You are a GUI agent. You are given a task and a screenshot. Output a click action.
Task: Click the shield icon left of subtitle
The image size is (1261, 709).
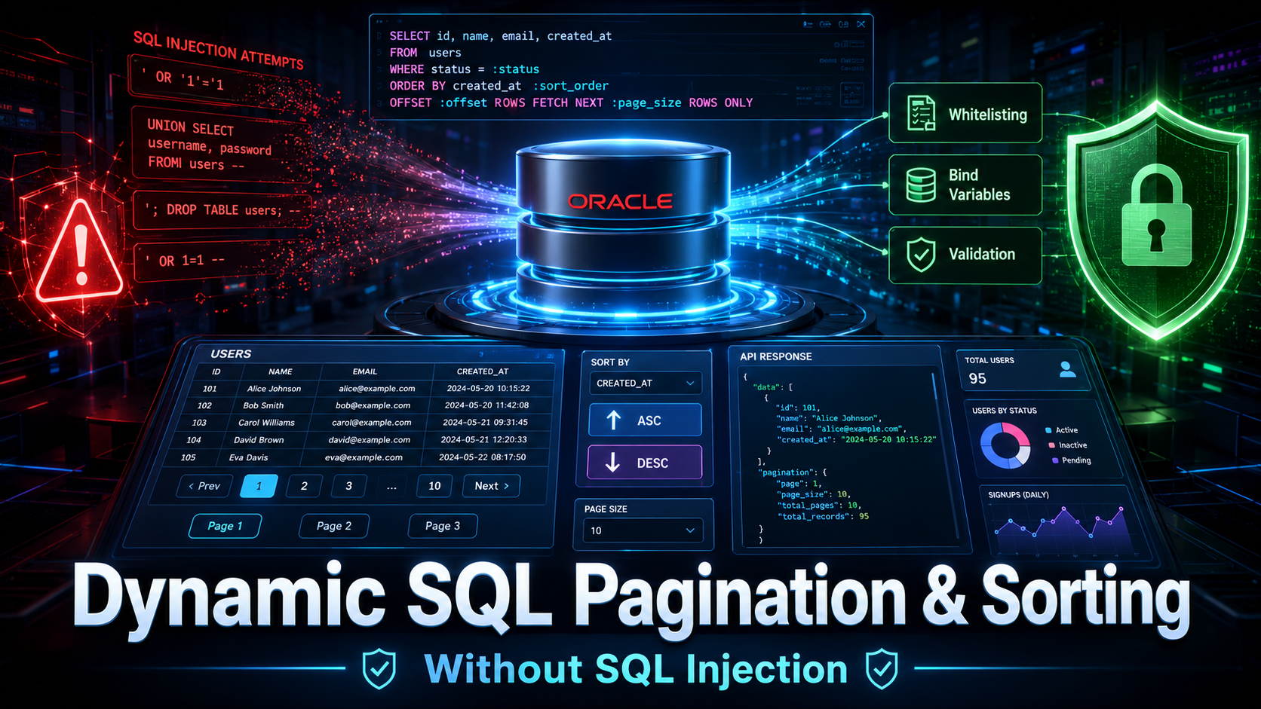(x=379, y=668)
